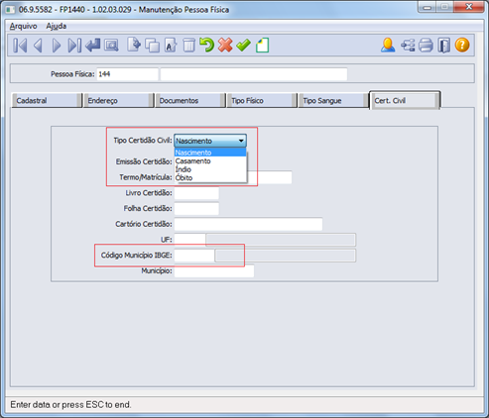
Task: Click the Pessoa Física name field
Action: 254,74
